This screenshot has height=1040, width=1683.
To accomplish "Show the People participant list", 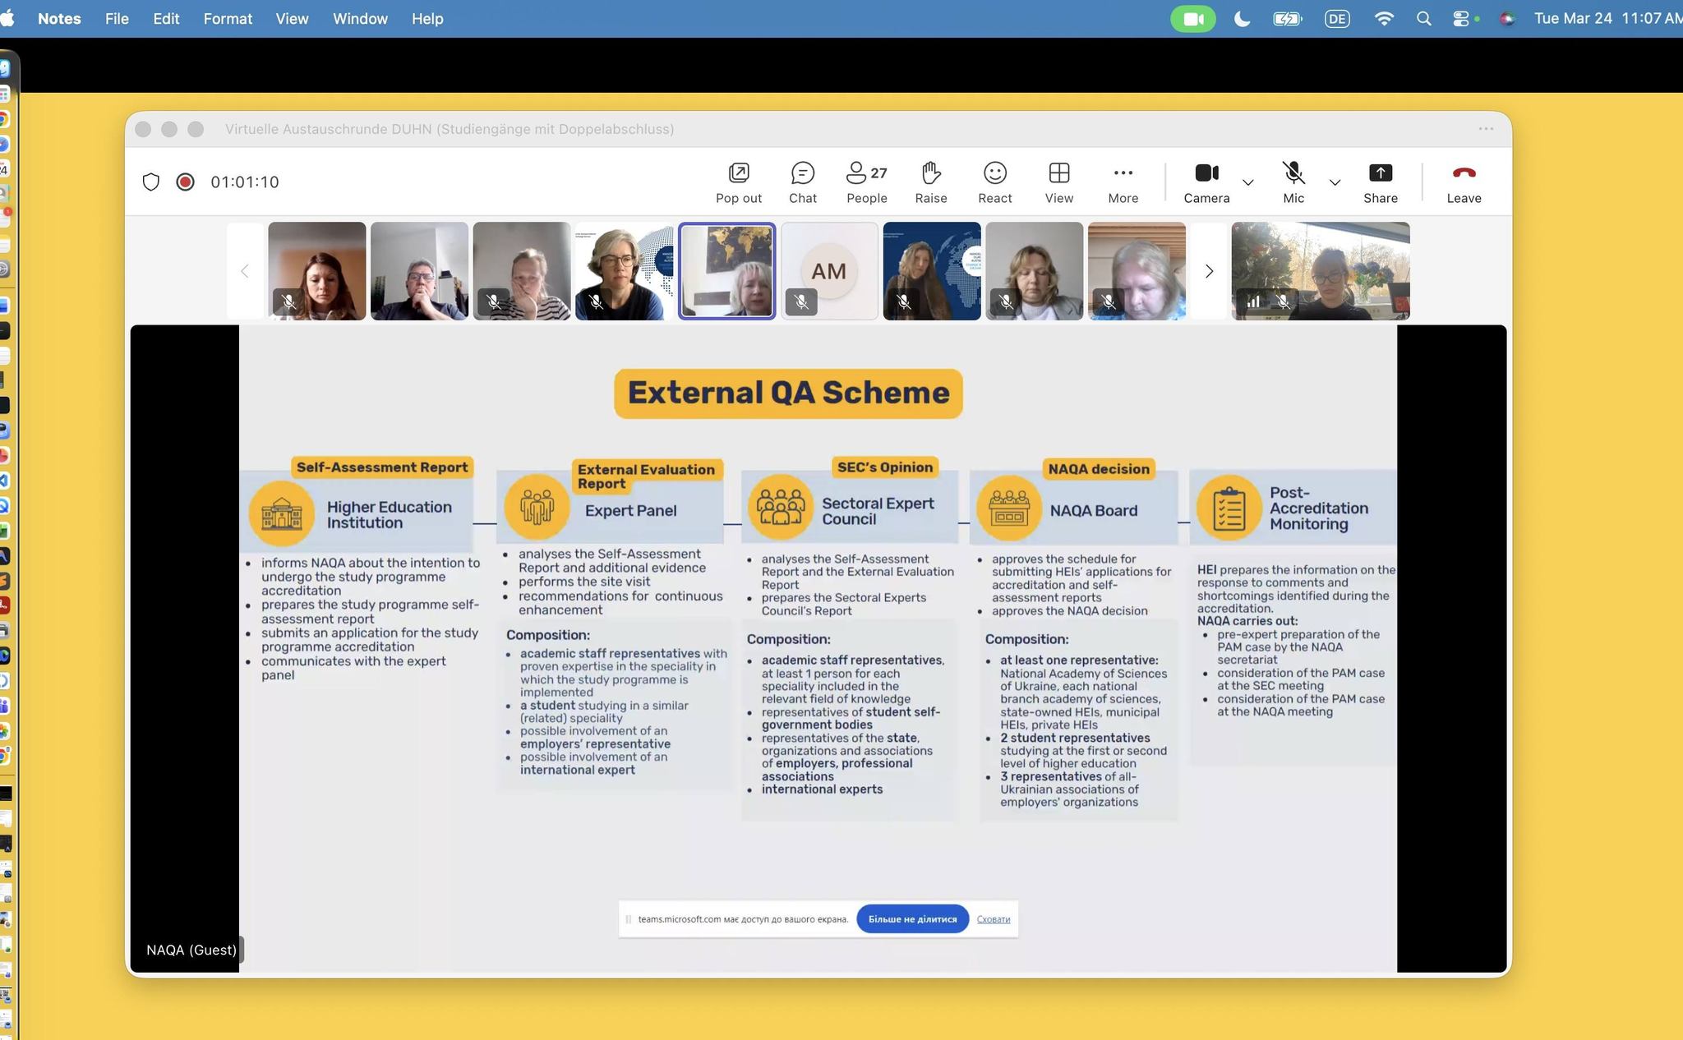I will click(866, 182).
